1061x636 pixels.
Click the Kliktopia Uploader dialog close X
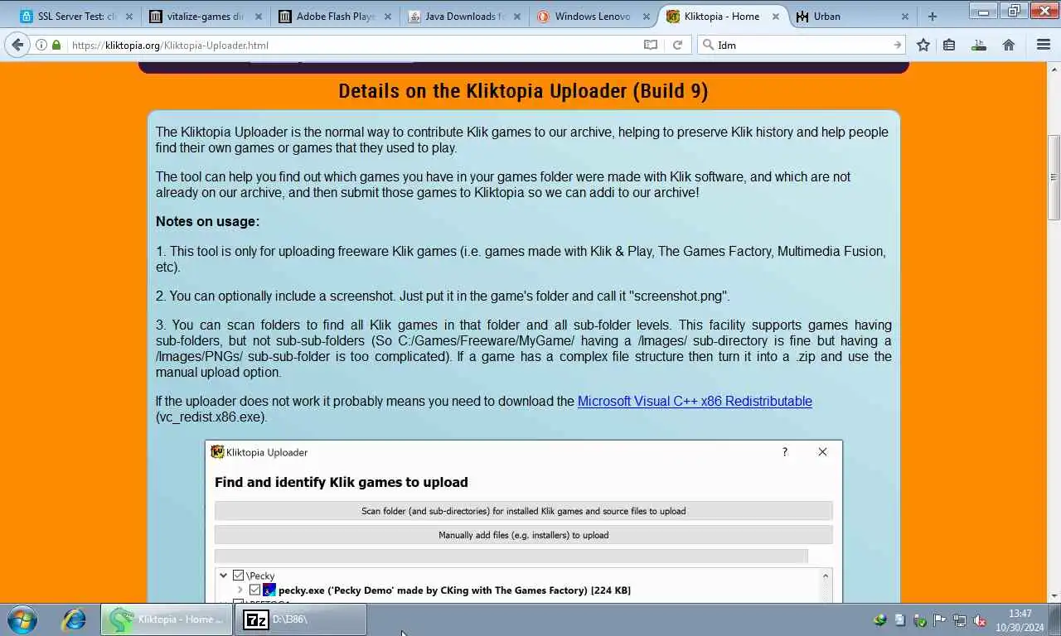tap(822, 452)
